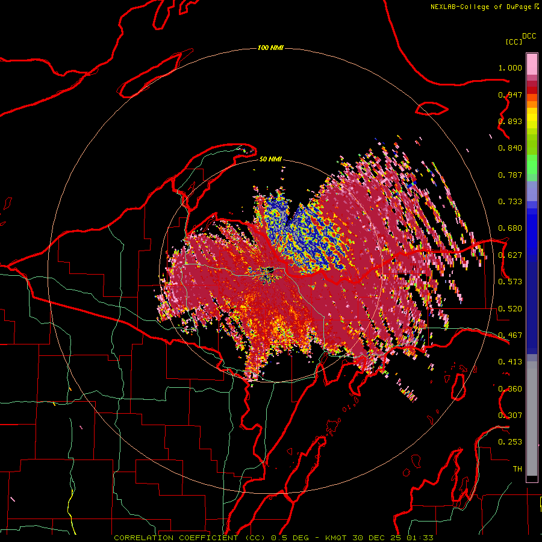Click the 0.787 scale value

coord(510,175)
